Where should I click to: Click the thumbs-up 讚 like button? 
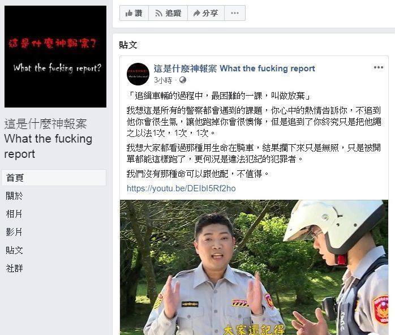click(x=134, y=13)
